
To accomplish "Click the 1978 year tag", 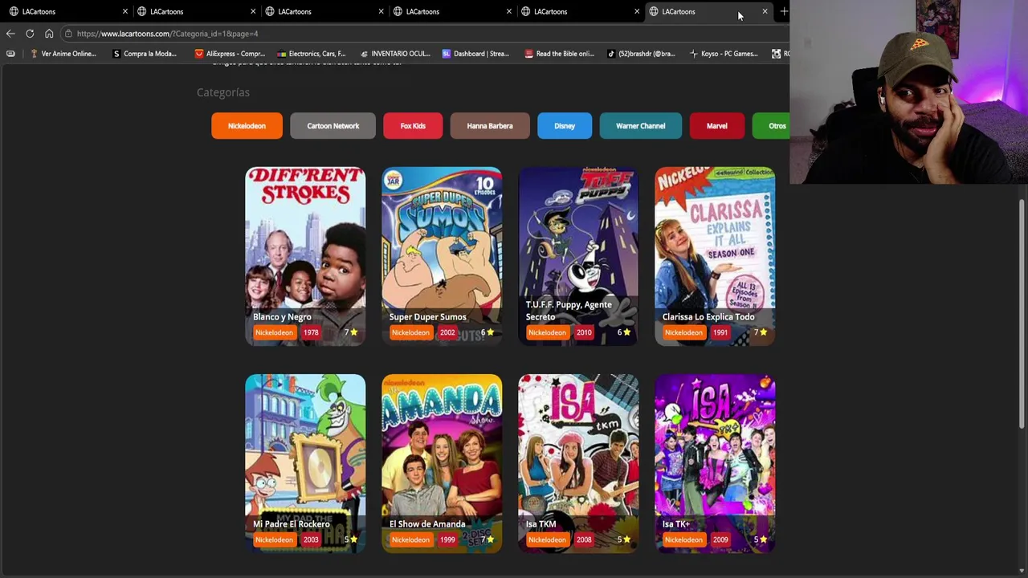I will (311, 332).
